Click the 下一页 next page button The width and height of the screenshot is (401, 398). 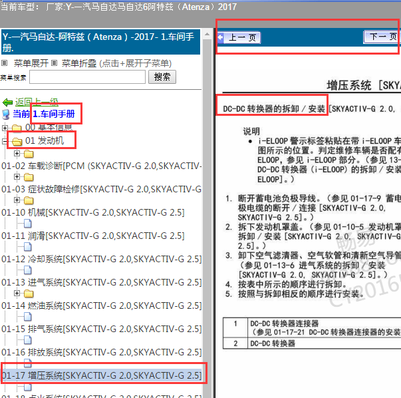pos(382,37)
